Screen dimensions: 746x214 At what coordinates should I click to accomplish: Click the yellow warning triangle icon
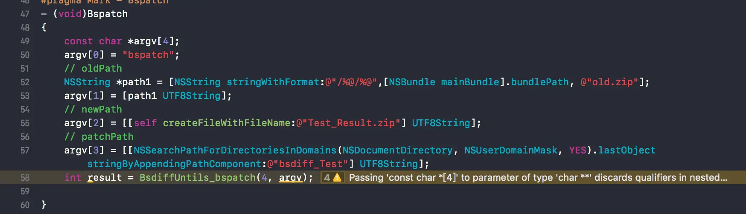tap(337, 177)
